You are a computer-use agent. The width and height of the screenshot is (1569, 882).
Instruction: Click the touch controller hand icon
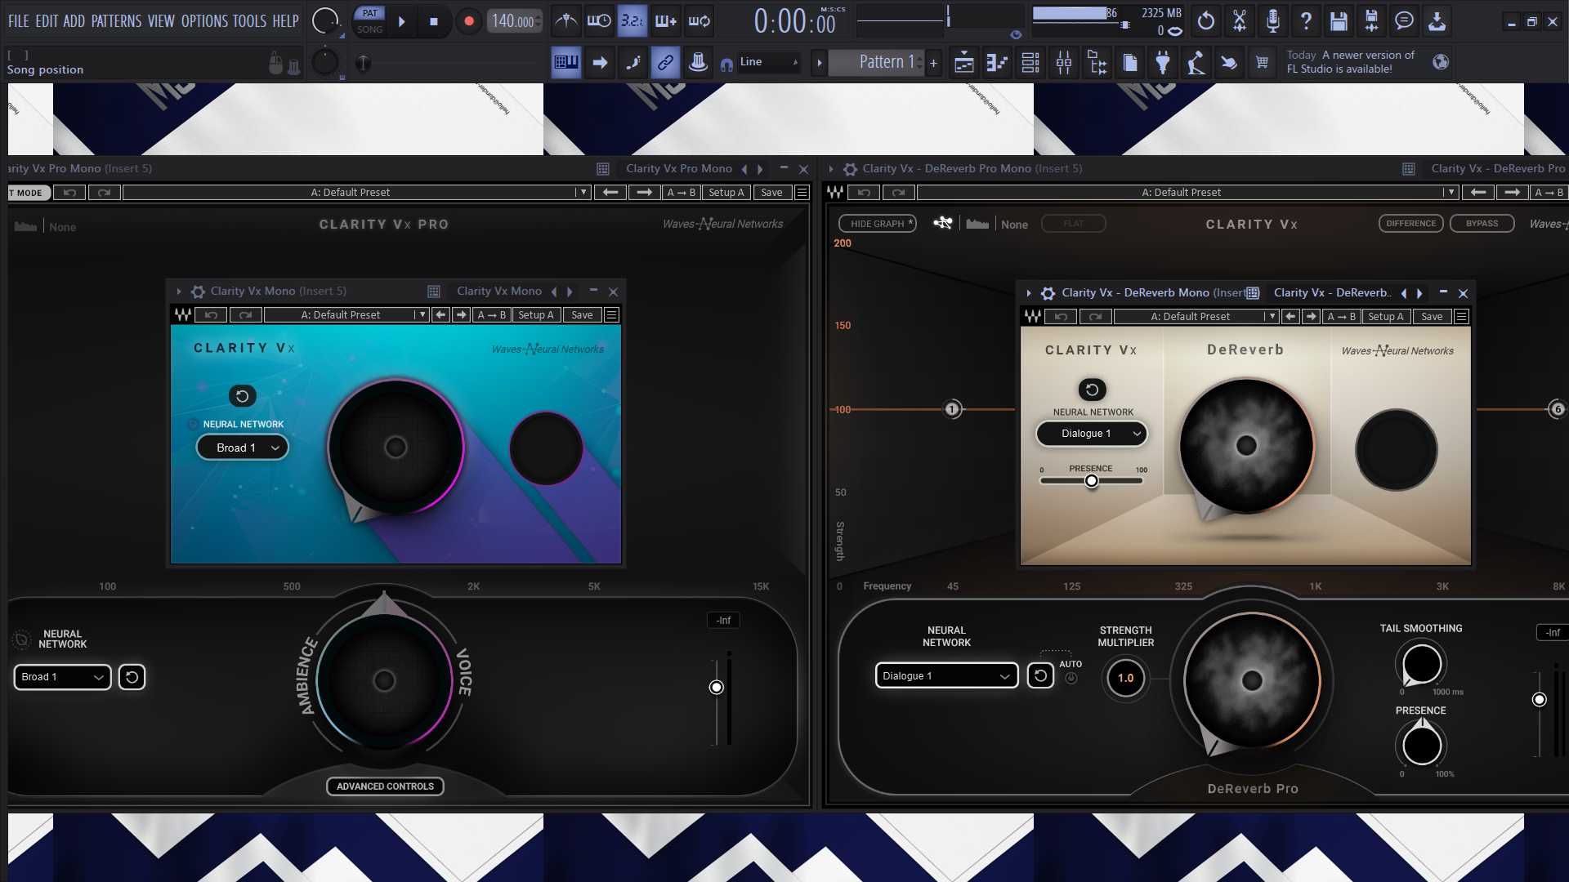(x=1229, y=62)
